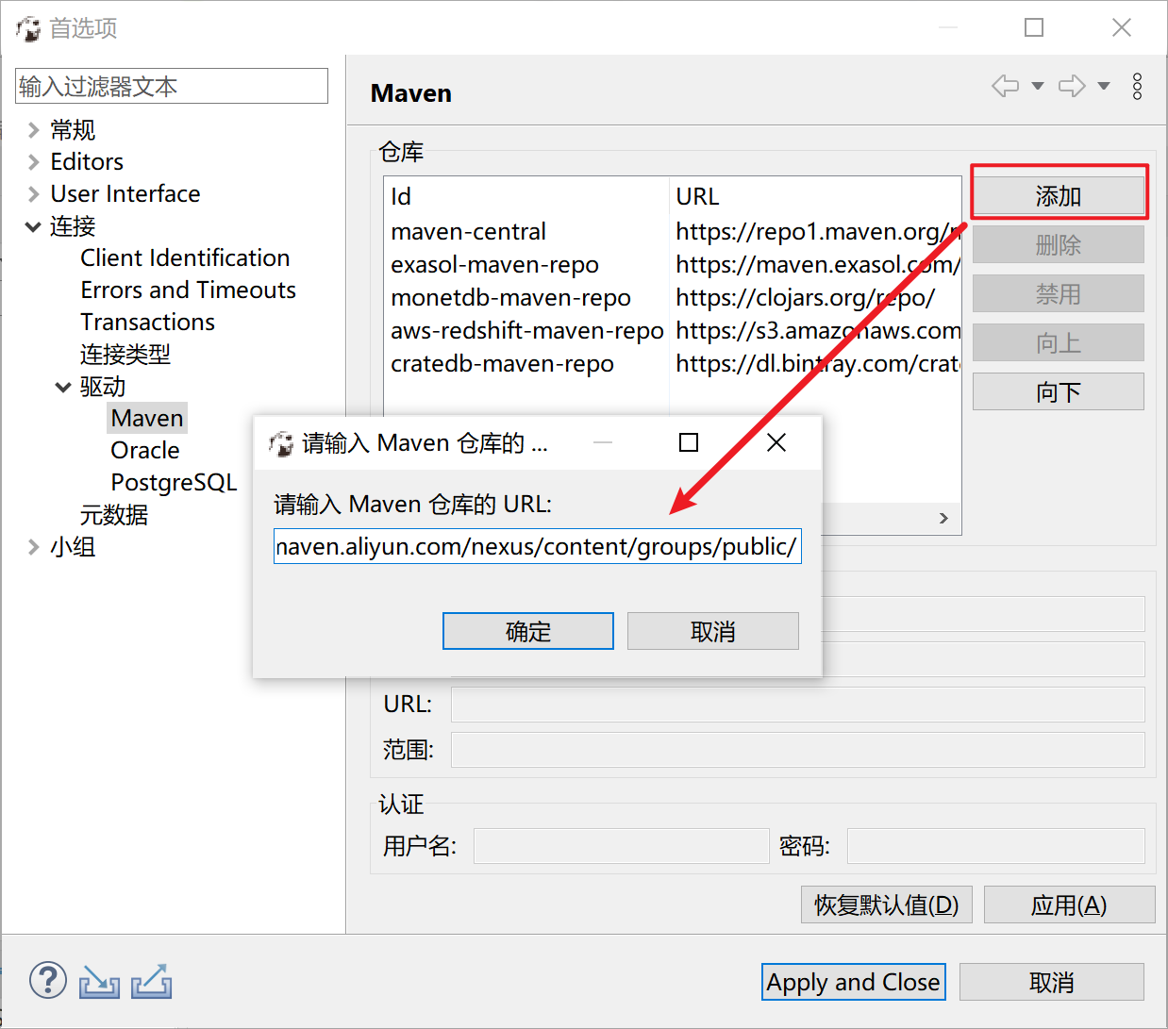Open the three-dot view menu icon
The width and height of the screenshot is (1168, 1029).
tap(1137, 86)
